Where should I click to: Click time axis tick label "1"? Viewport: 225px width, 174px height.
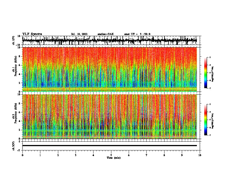pyautogui.click(x=40, y=155)
